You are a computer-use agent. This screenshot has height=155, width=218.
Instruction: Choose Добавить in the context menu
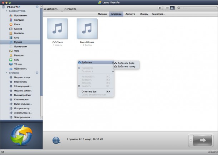(96, 62)
